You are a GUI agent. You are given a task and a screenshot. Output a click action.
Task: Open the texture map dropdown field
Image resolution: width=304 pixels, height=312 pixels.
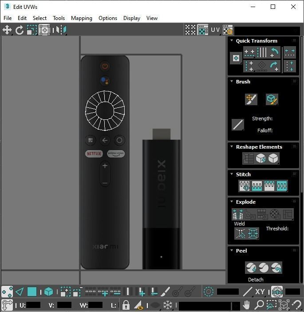point(267,31)
